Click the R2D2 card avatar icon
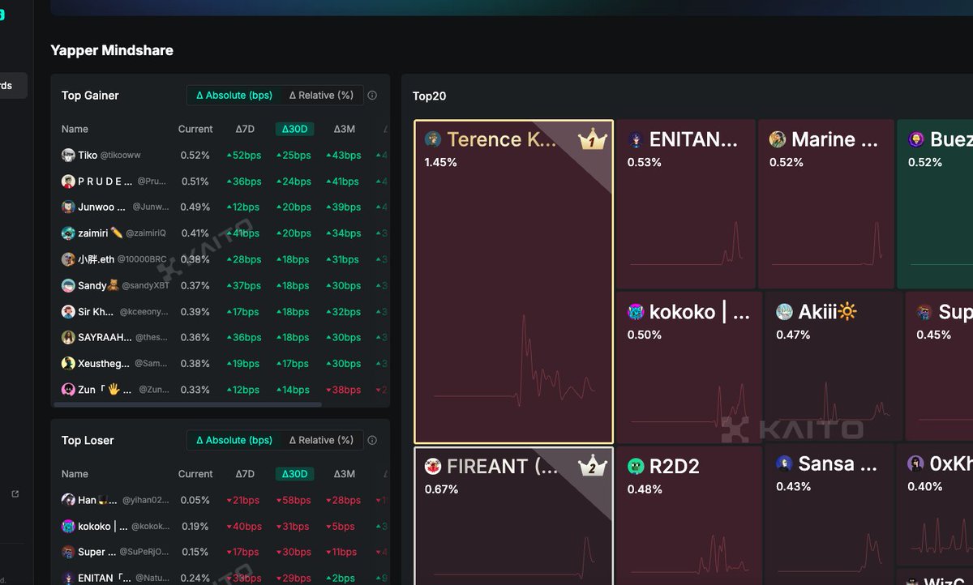The height and width of the screenshot is (585, 973). [x=636, y=466]
